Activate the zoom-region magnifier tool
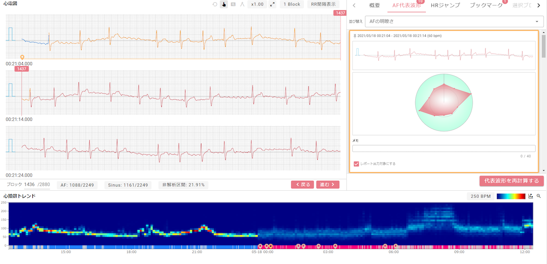 tap(233, 5)
